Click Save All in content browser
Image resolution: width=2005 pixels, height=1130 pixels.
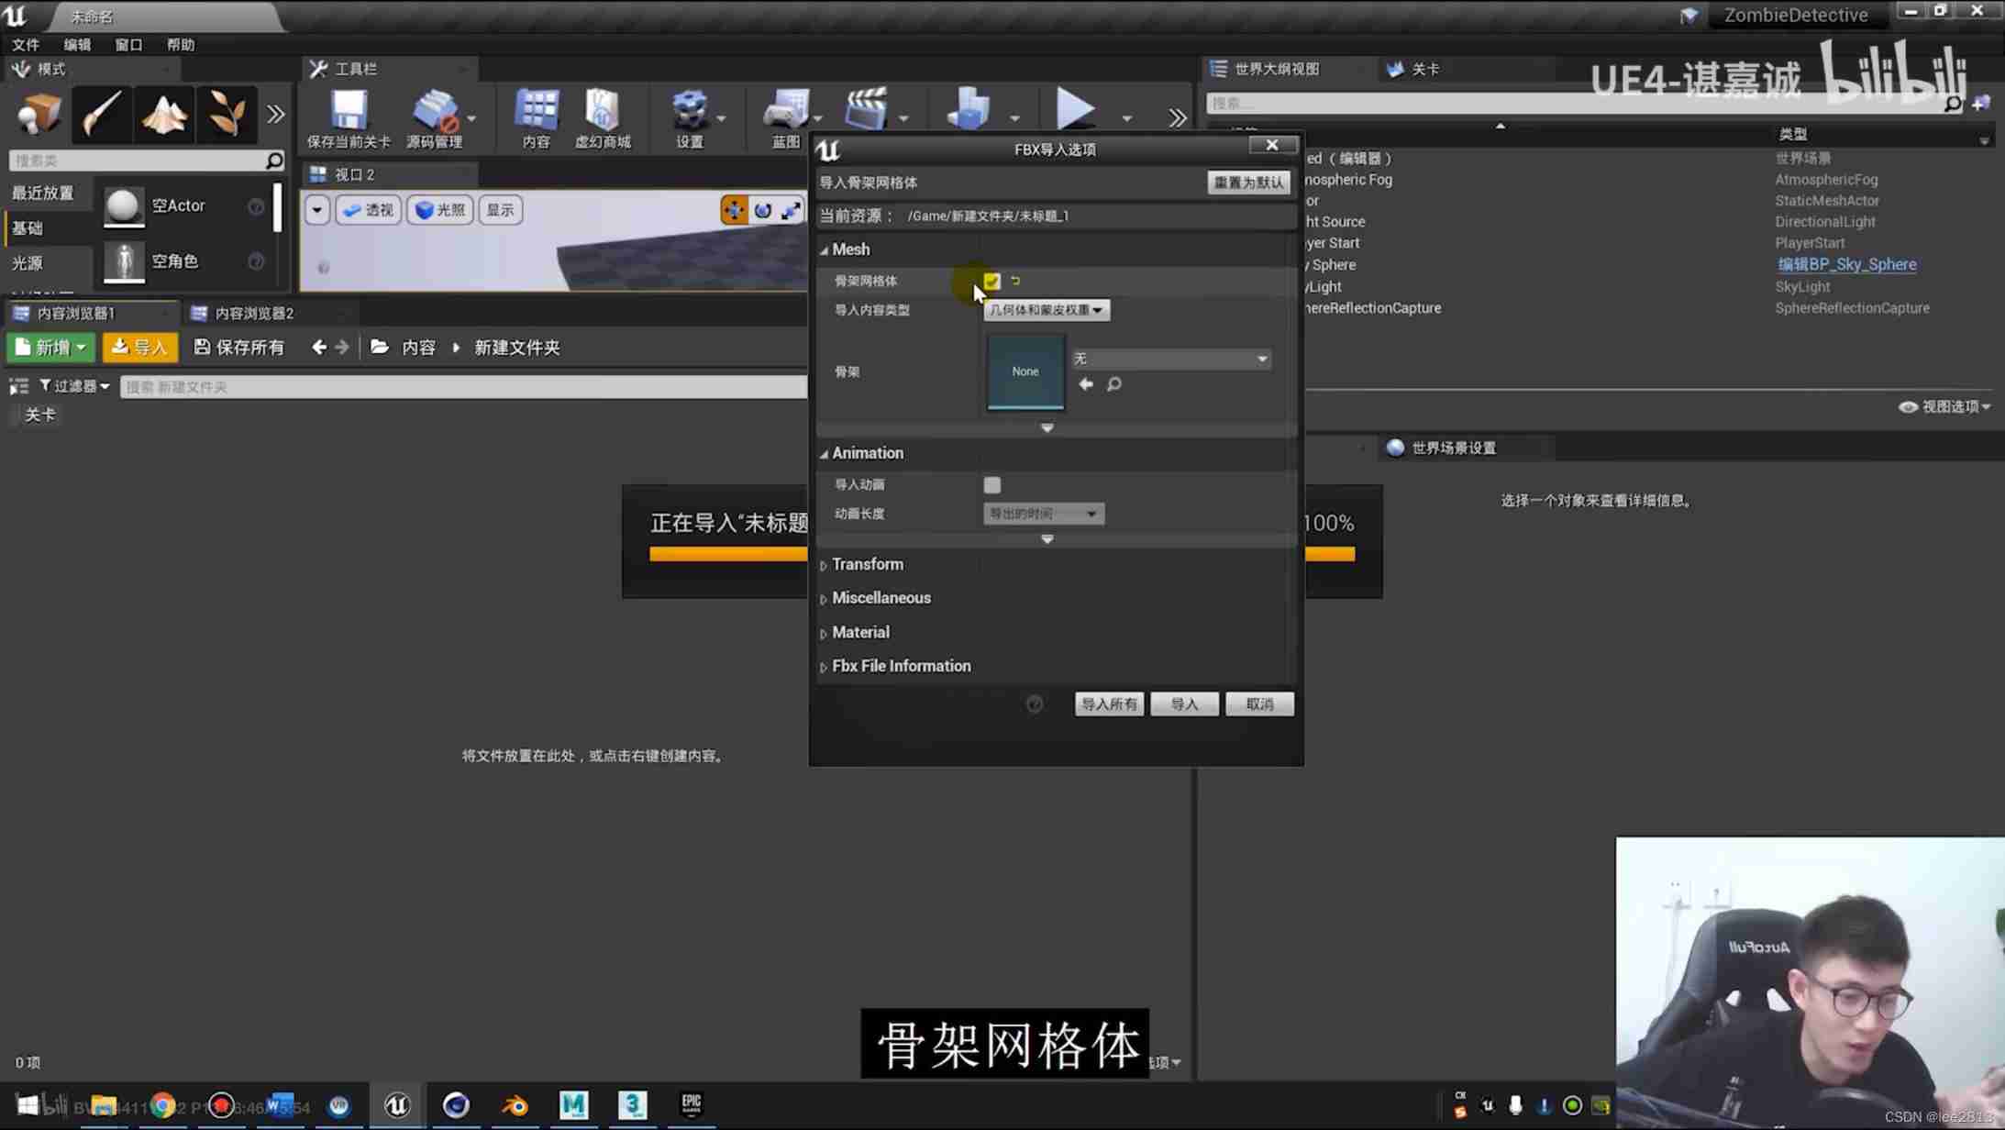(239, 348)
